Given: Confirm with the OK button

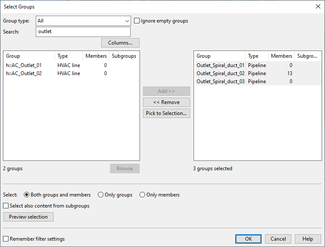Looking at the screenshot, I should tap(248, 239).
